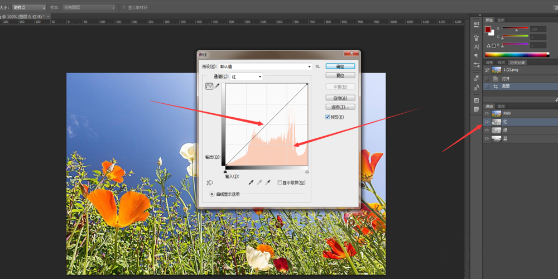The height and width of the screenshot is (279, 558).
Task: Open the preset options menu icon
Action: pyautogui.click(x=318, y=66)
